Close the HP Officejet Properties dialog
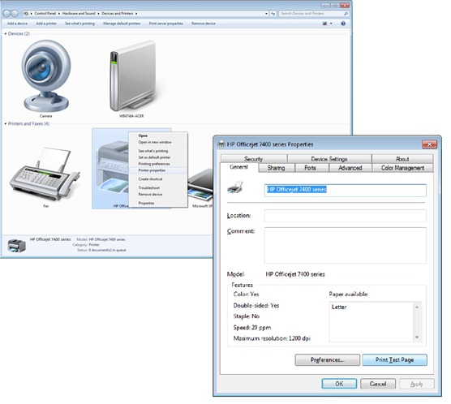 [x=429, y=144]
